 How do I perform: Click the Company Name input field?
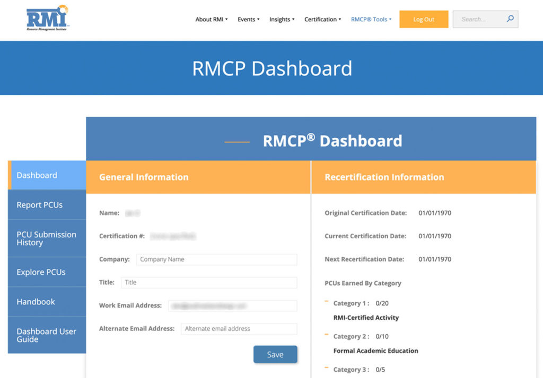tap(216, 259)
